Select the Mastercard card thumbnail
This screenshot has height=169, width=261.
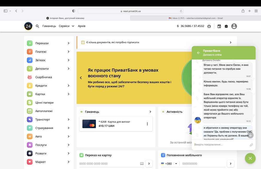tap(89, 124)
